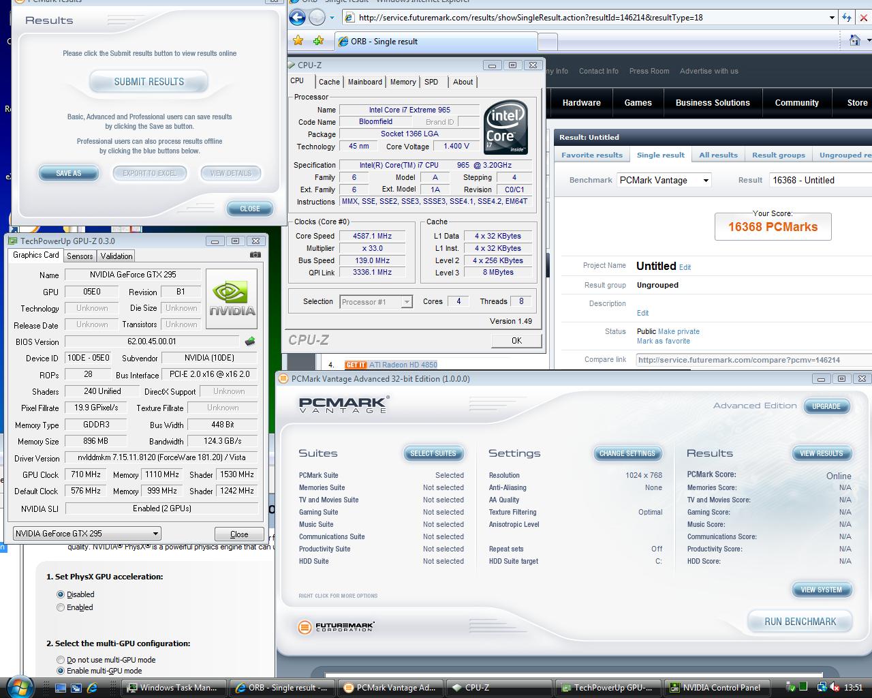
Task: Open the recent pages dropdown in IE
Action: click(x=332, y=18)
